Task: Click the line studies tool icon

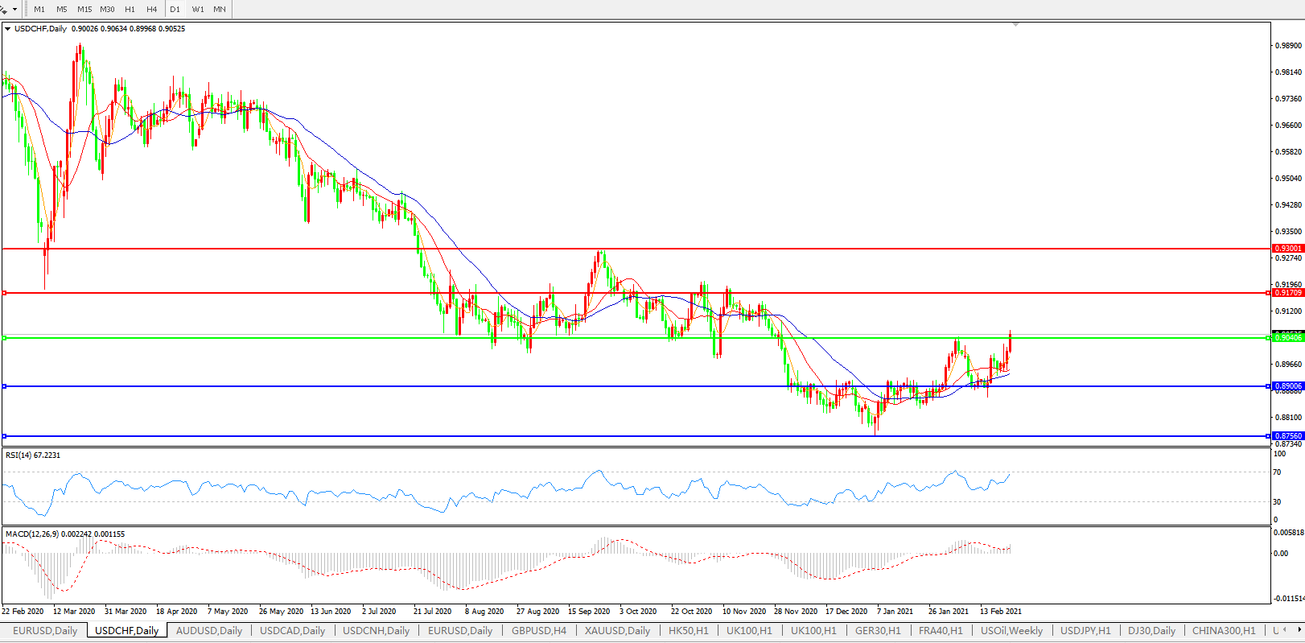Action: pyautogui.click(x=4, y=9)
